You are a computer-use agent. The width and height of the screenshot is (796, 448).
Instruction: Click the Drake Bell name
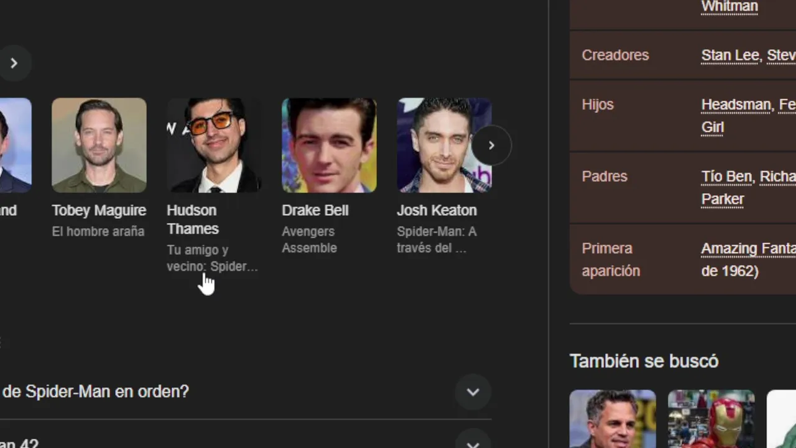pyautogui.click(x=315, y=210)
